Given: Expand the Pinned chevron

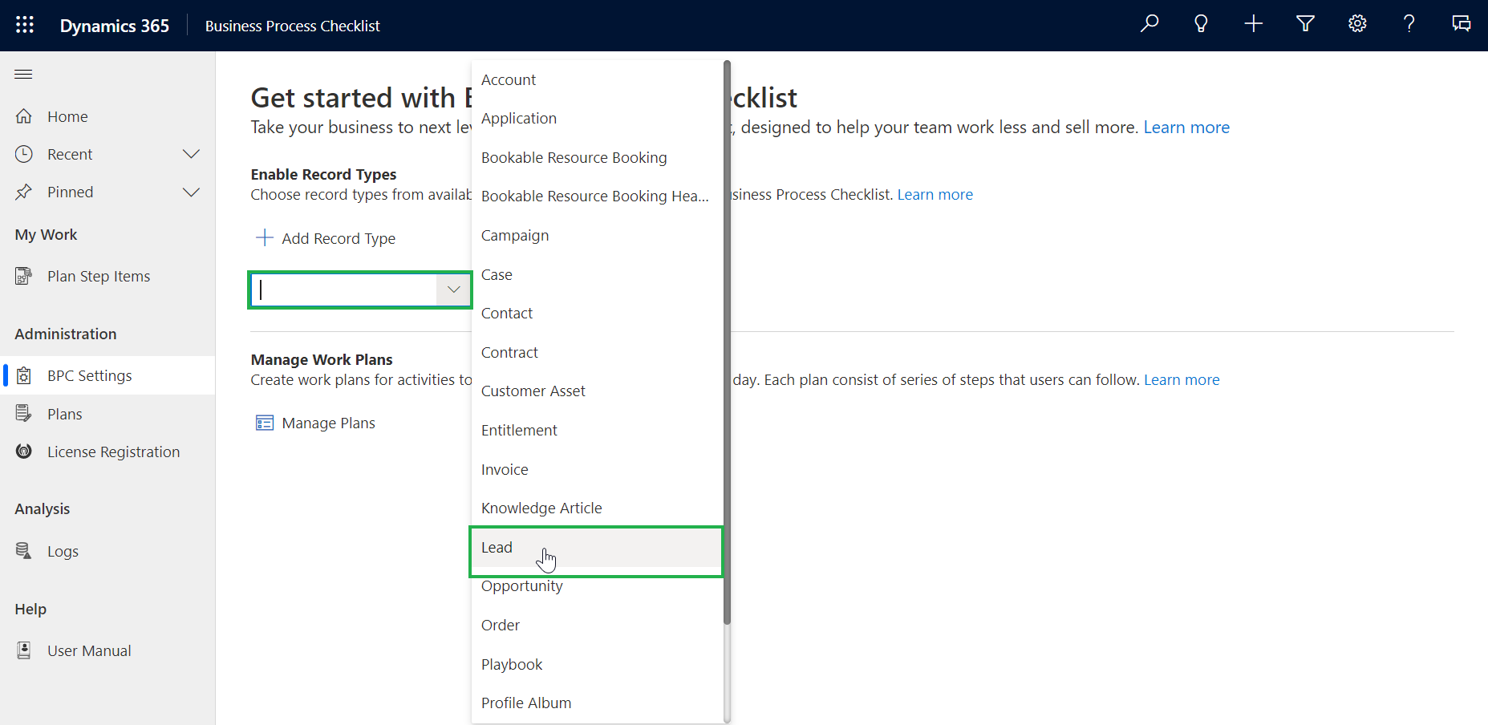Looking at the screenshot, I should (x=191, y=192).
